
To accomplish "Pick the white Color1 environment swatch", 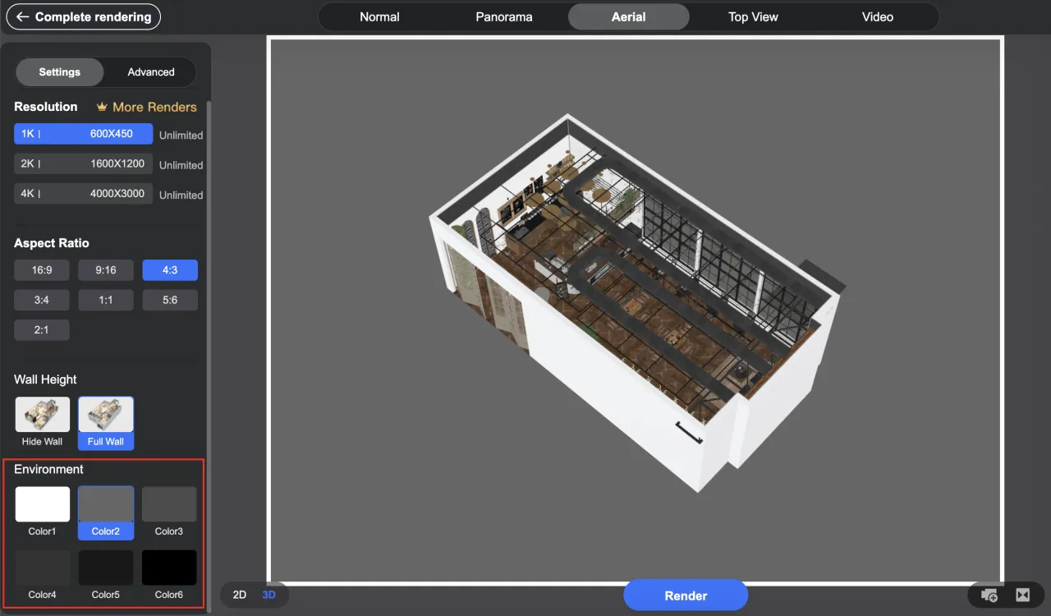I will 43,504.
